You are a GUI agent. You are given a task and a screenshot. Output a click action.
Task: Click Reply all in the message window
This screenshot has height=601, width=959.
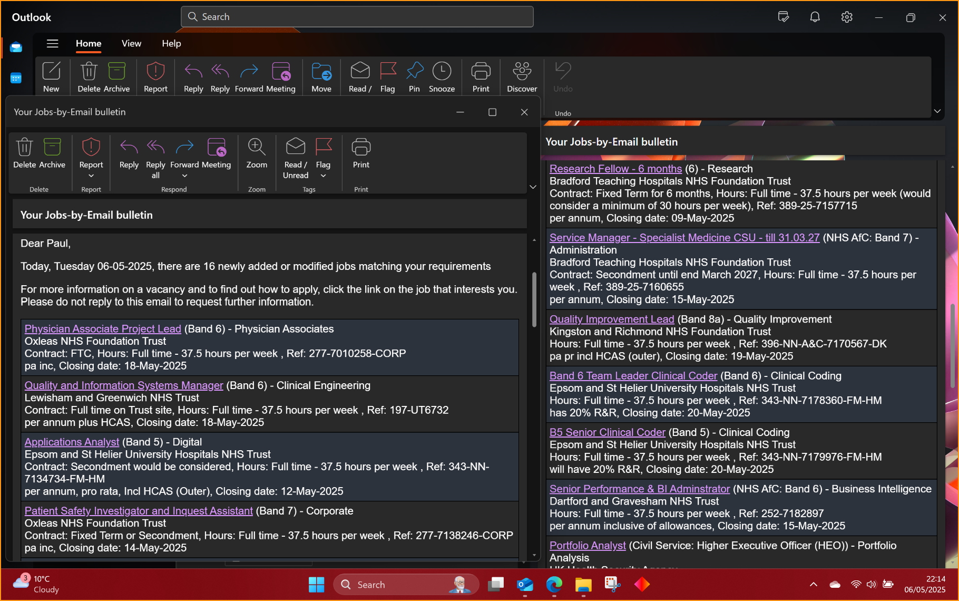coord(155,158)
